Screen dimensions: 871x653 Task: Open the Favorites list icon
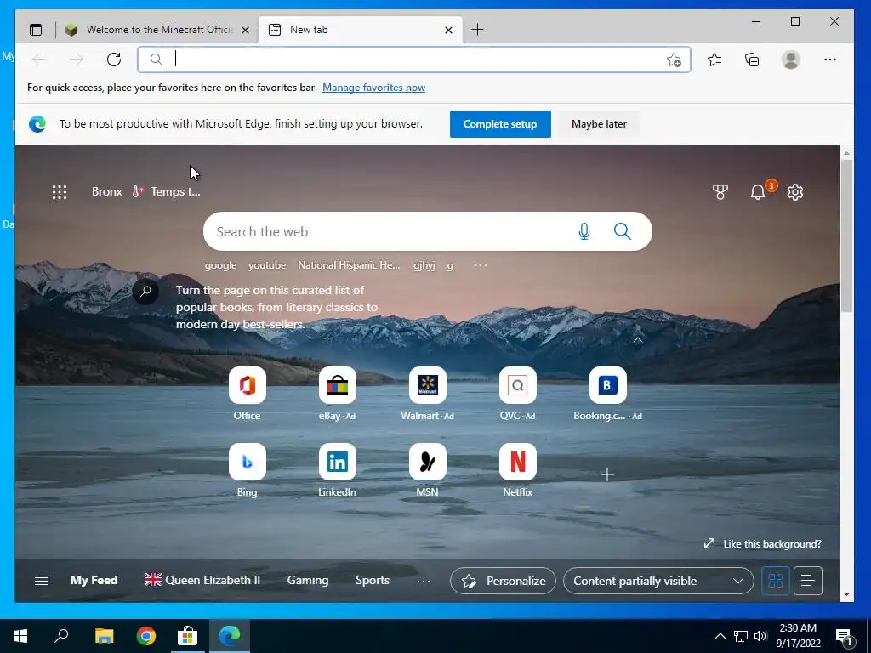[714, 60]
